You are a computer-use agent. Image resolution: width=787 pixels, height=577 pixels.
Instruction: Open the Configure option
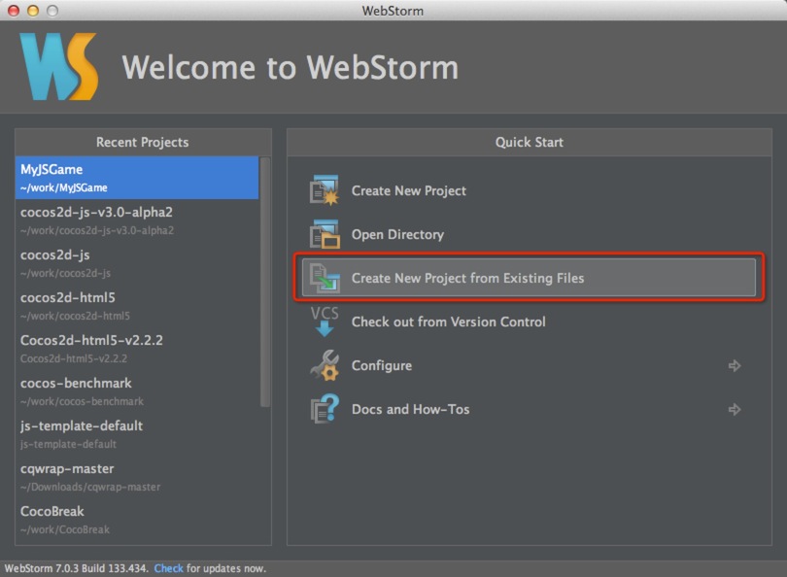pyautogui.click(x=382, y=365)
